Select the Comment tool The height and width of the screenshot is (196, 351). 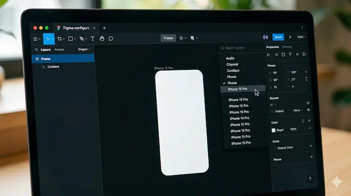click(x=111, y=38)
